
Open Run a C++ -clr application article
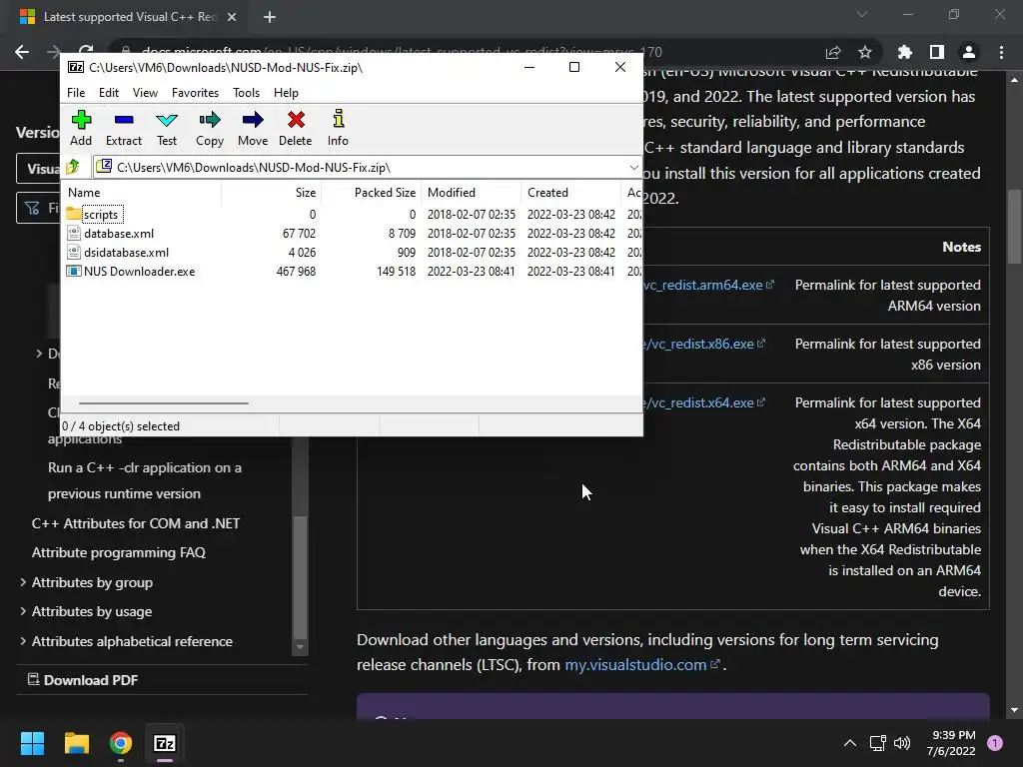tap(144, 480)
